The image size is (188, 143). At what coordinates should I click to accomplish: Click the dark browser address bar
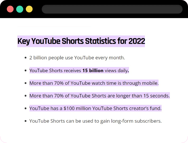[x=112, y=9]
